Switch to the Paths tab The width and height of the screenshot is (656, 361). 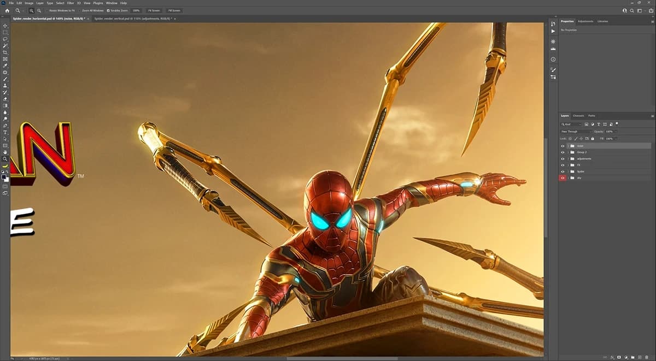point(592,116)
